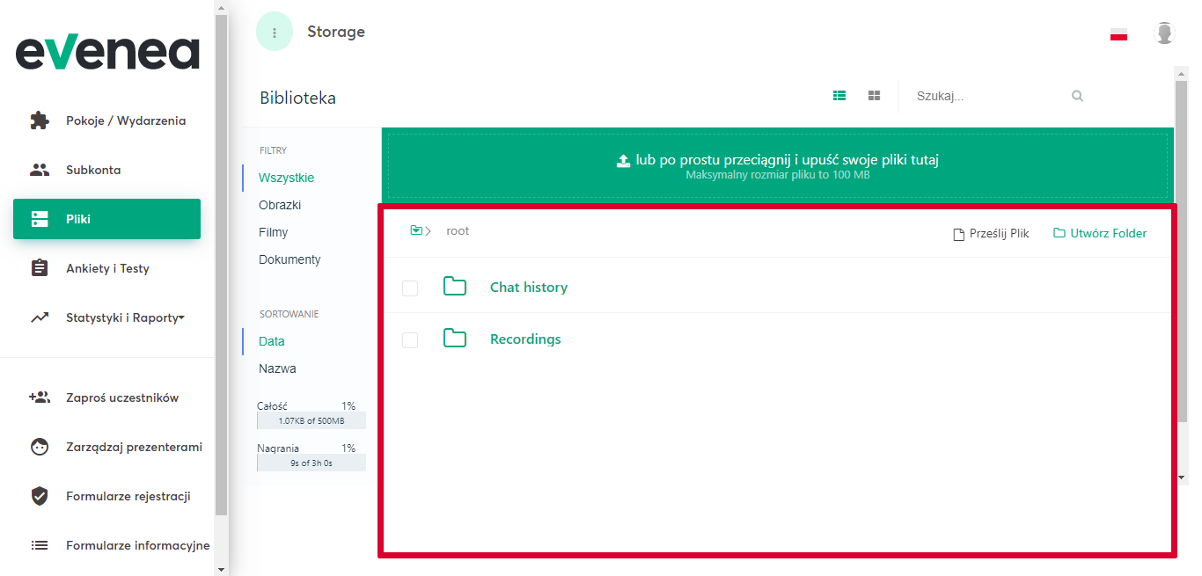Filter library by Dokumenty

tap(290, 259)
